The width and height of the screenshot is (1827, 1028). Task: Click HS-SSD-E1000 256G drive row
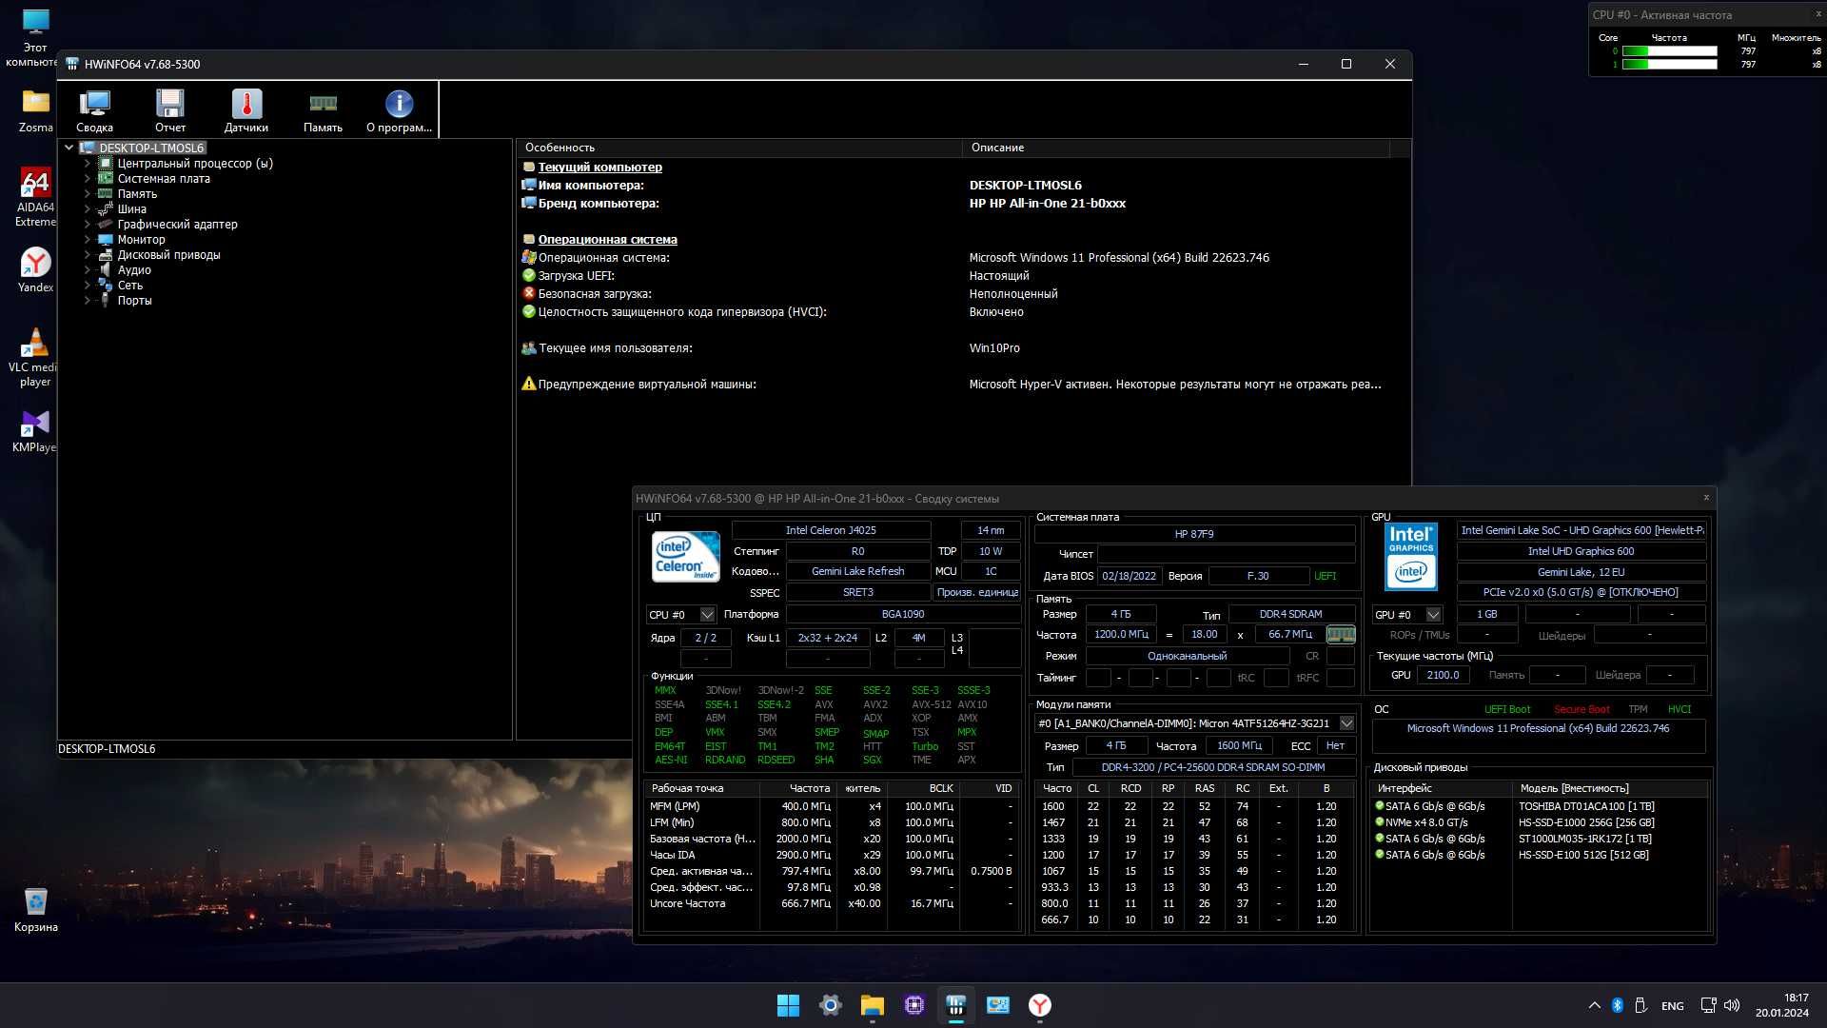click(x=1538, y=822)
